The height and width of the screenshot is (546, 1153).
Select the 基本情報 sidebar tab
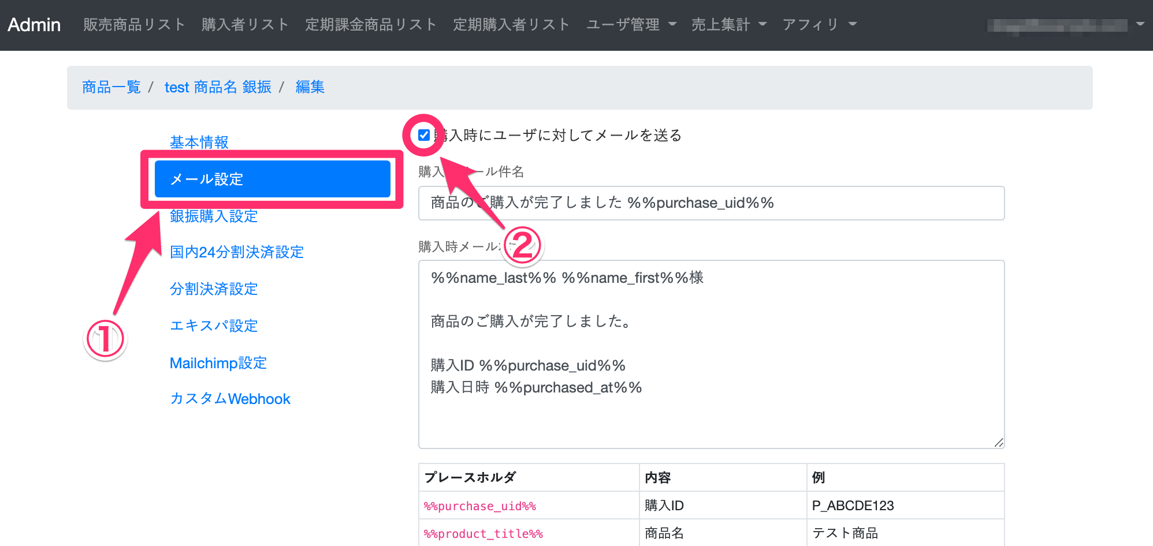pos(199,142)
